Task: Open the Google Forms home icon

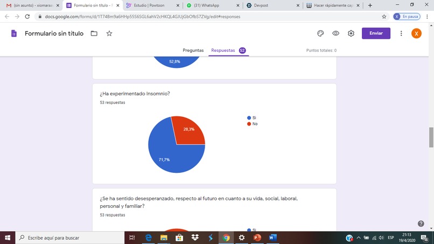Action: [14, 33]
